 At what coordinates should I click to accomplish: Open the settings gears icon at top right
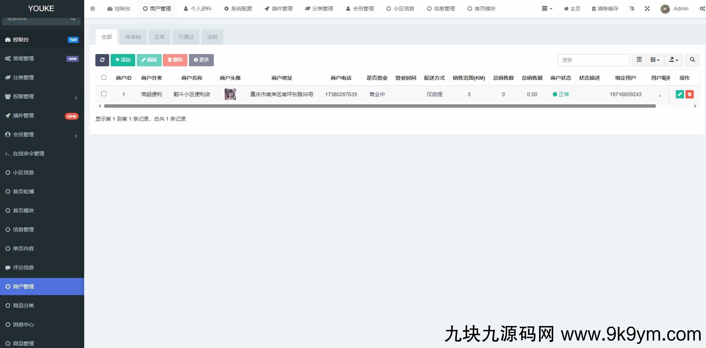pyautogui.click(x=702, y=9)
